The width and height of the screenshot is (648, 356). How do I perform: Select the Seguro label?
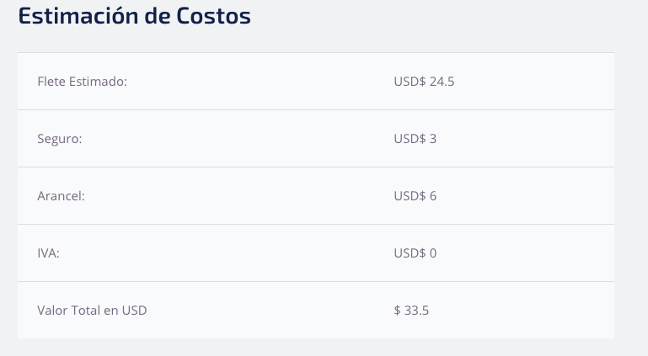point(60,139)
